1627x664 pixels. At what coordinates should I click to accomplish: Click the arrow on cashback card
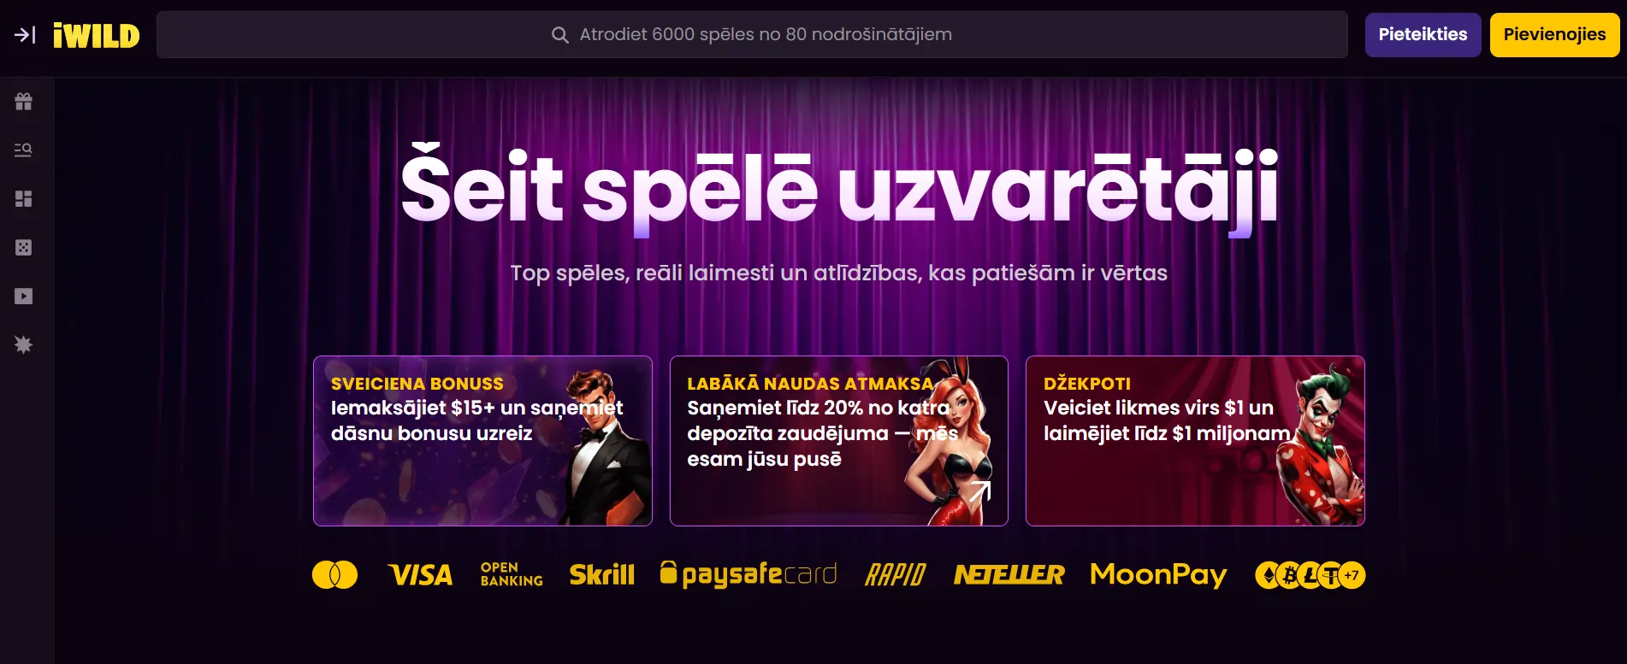coord(979,492)
